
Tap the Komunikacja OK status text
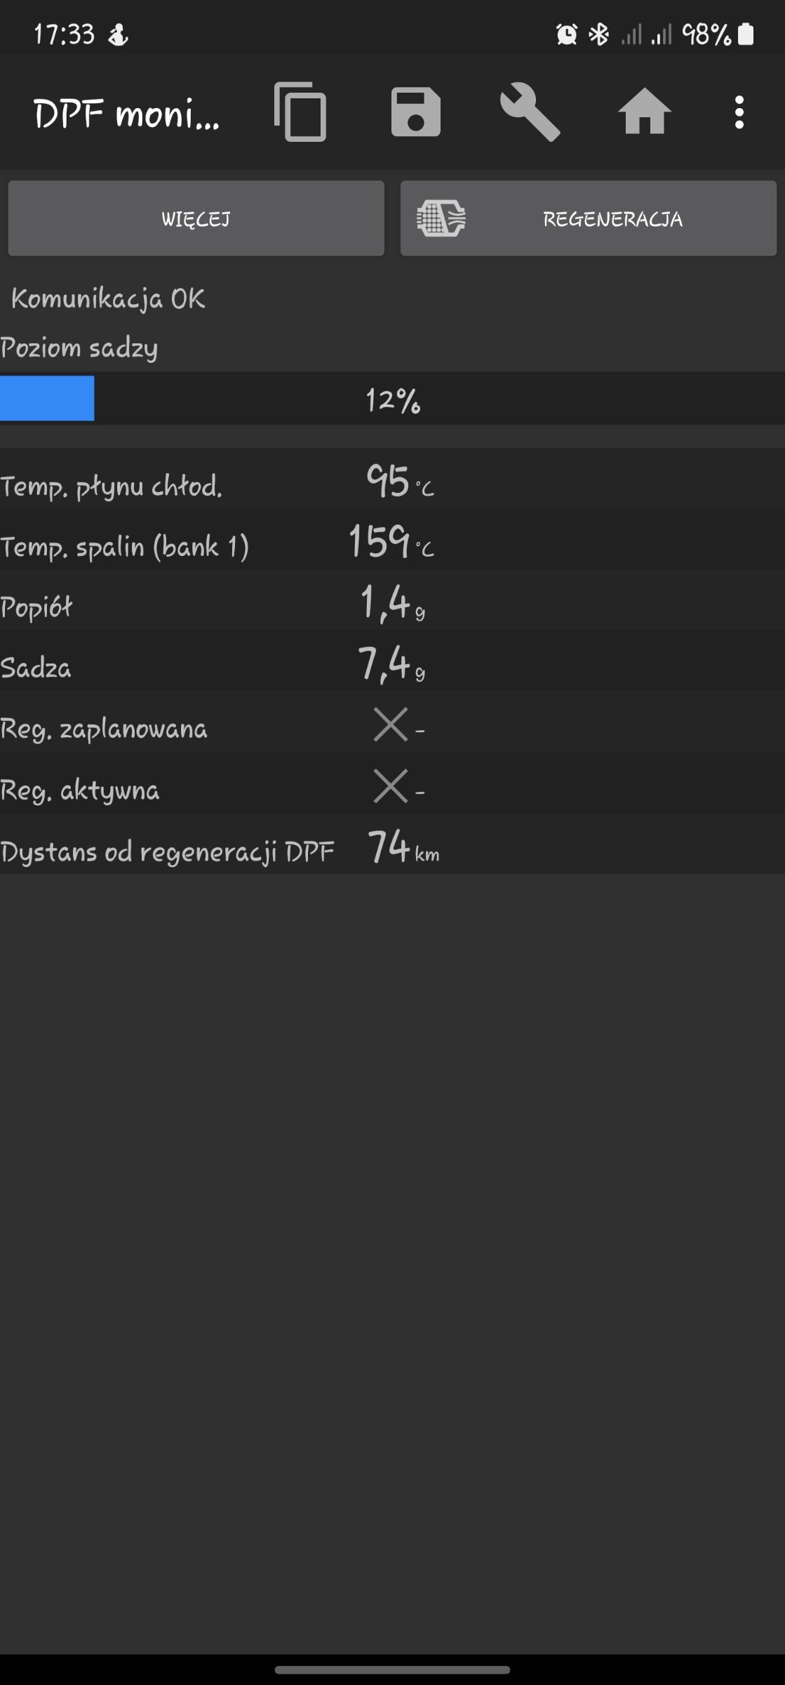pyautogui.click(x=108, y=299)
